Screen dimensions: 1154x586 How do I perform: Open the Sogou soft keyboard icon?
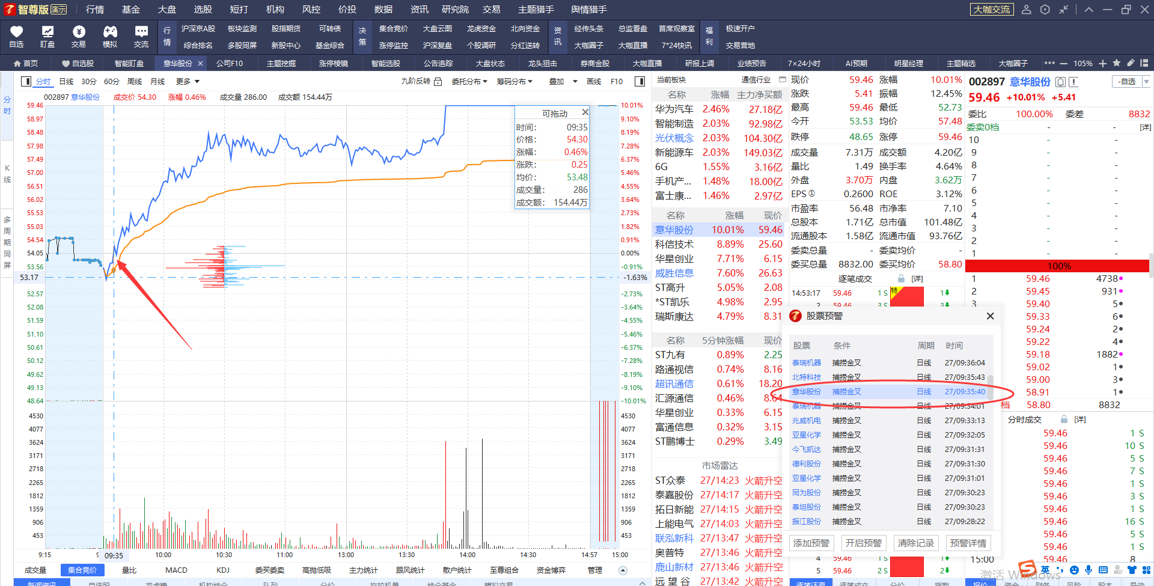[1103, 570]
